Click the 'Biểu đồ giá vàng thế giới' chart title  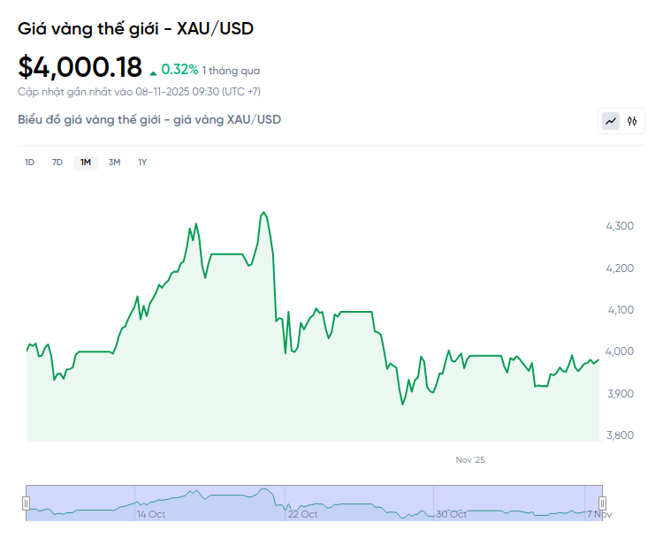(x=149, y=119)
